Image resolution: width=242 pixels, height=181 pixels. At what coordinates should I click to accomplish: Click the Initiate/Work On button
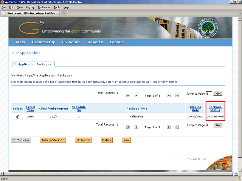pyautogui.click(x=53, y=140)
